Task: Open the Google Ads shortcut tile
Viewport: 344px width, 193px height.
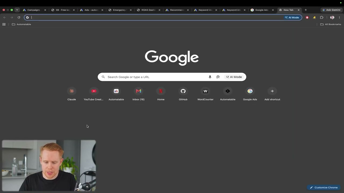Action: pyautogui.click(x=250, y=94)
